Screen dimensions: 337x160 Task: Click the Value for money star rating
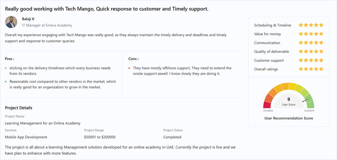311,34
